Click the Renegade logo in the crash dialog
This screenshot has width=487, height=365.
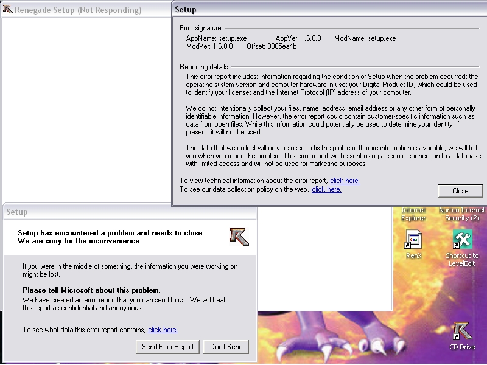(x=239, y=236)
